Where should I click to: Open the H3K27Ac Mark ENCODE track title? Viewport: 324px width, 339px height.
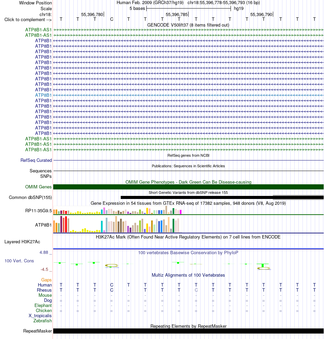(188, 237)
